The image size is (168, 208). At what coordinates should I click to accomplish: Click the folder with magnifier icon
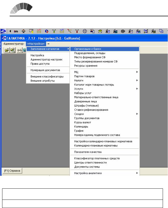tap(13, 50)
